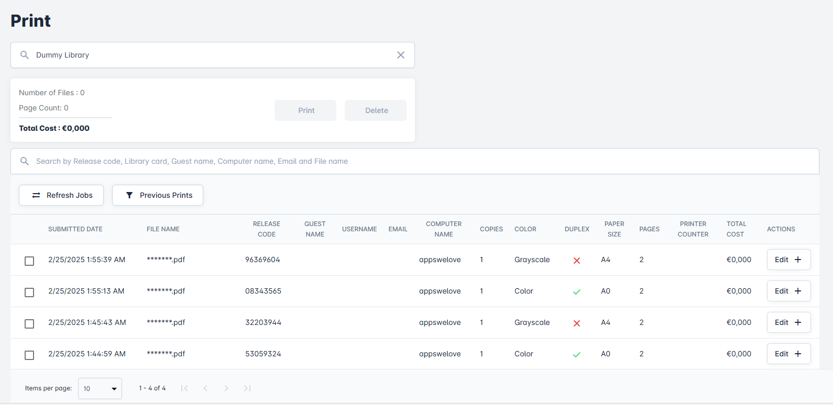Click the green duplex checkmark for job 08343565
Image resolution: width=833 pixels, height=405 pixels.
[577, 292]
